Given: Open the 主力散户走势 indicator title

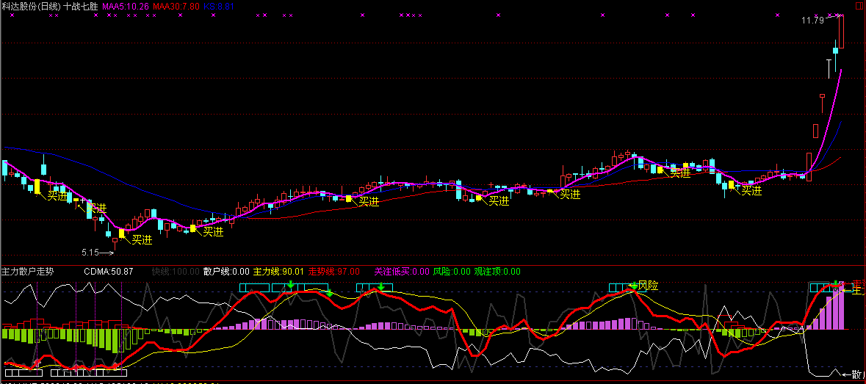Looking at the screenshot, I should click(x=27, y=272).
